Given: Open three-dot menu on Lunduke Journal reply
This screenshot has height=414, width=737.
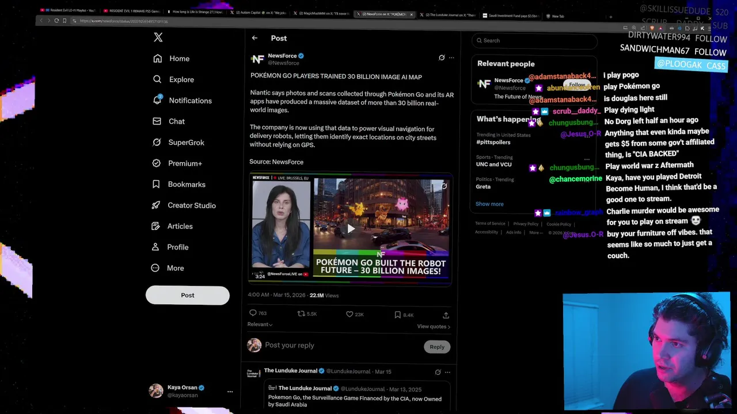Looking at the screenshot, I should [x=447, y=372].
